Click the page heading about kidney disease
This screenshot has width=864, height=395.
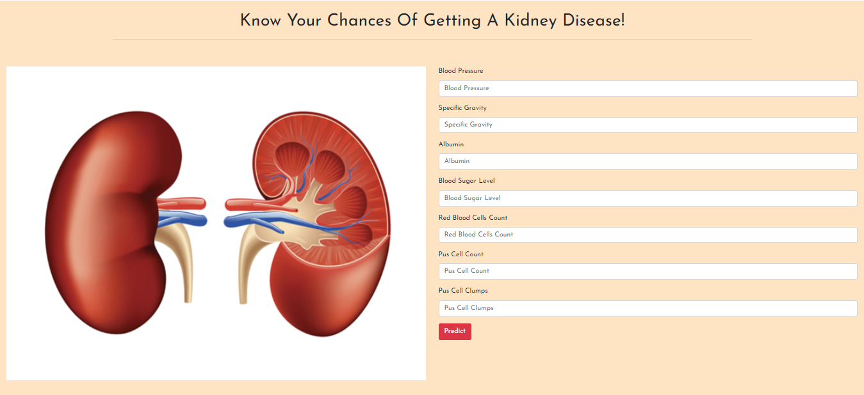(432, 20)
